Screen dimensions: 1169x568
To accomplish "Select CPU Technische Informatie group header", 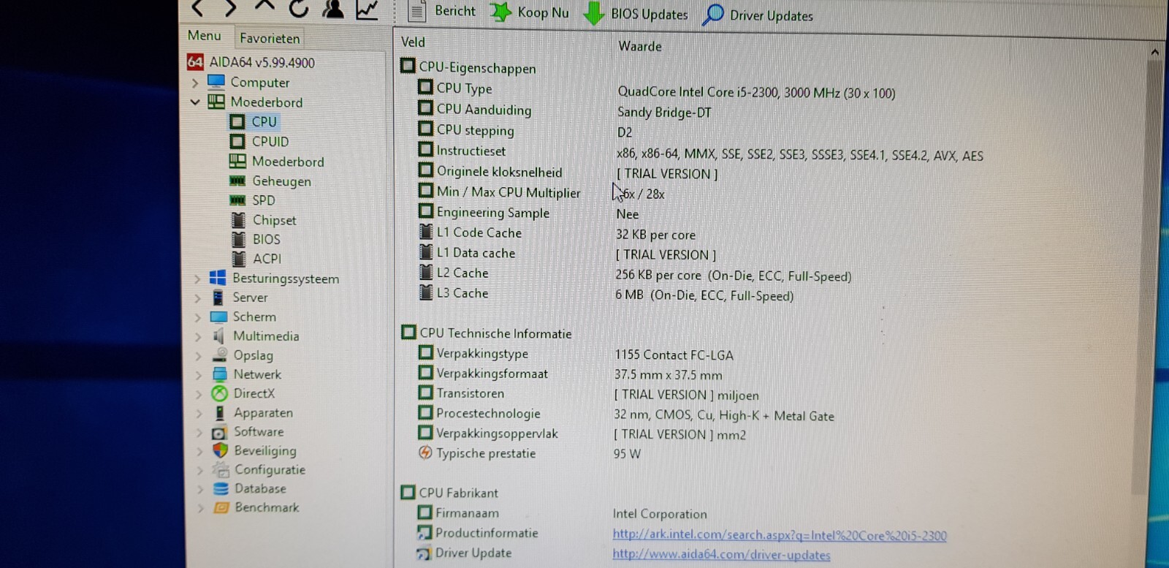I will (x=487, y=333).
